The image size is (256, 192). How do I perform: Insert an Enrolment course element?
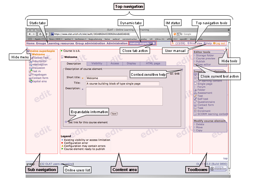204,111
